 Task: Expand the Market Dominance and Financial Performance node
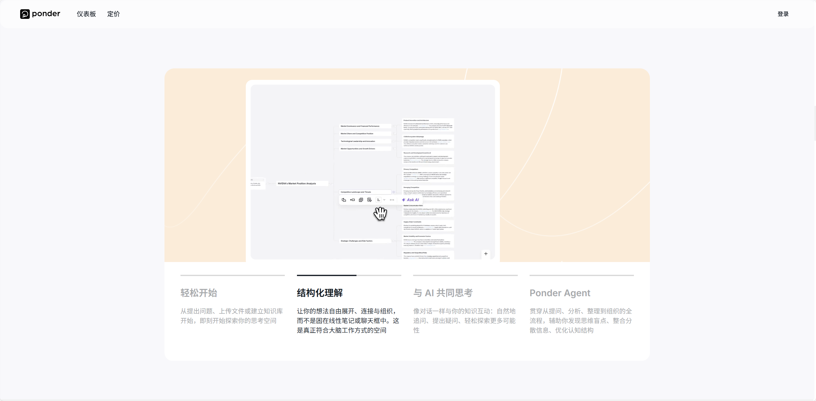click(394, 126)
